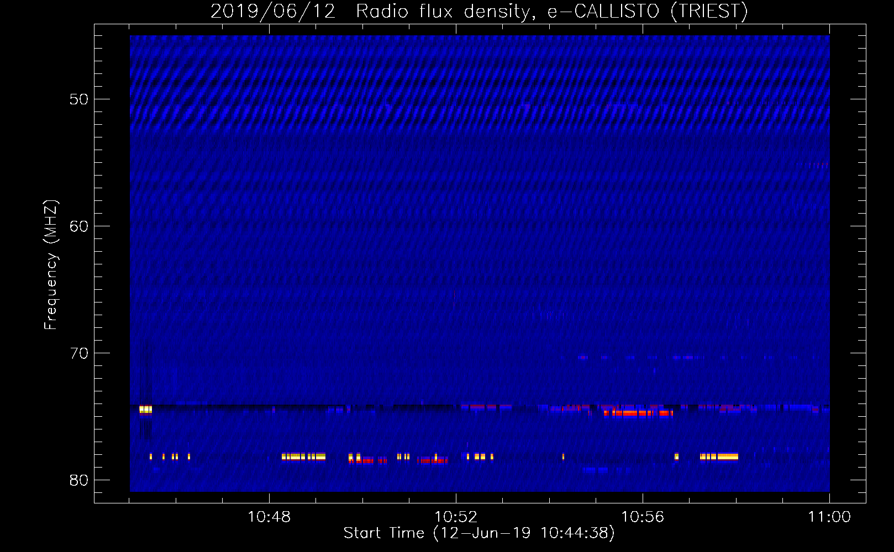This screenshot has width=894, height=552.
Task: Click the plot title '2019/06/12 Radio flux density, e-CALLISTO (TRIEST)'
Action: coord(479,11)
